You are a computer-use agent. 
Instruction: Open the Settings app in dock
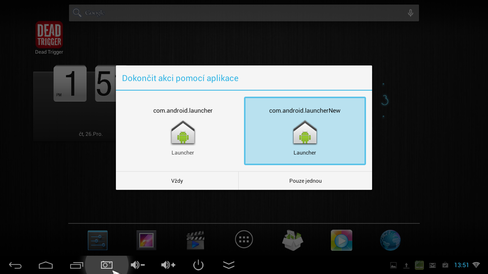coord(98,240)
